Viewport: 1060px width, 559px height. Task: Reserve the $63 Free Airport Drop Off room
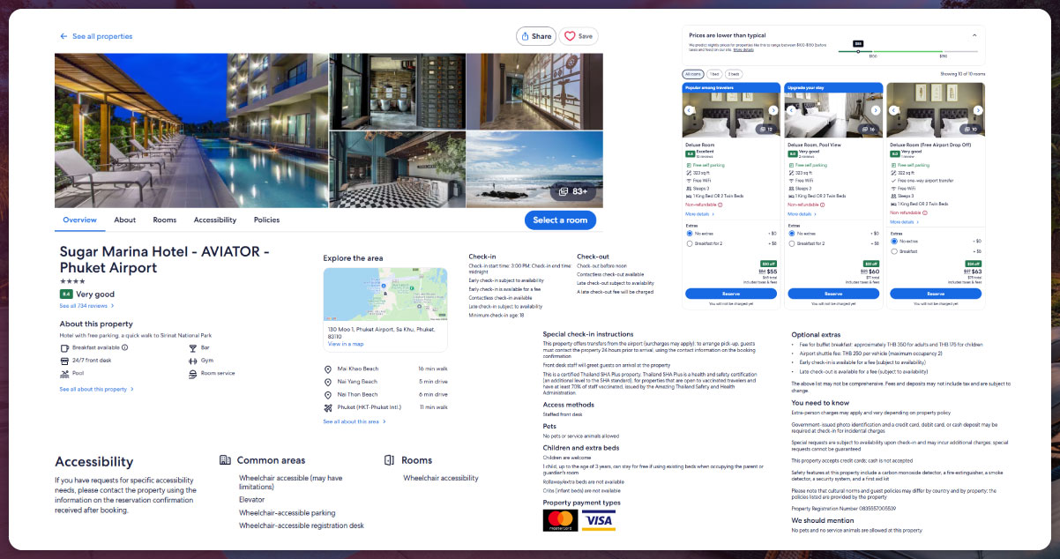coord(936,293)
